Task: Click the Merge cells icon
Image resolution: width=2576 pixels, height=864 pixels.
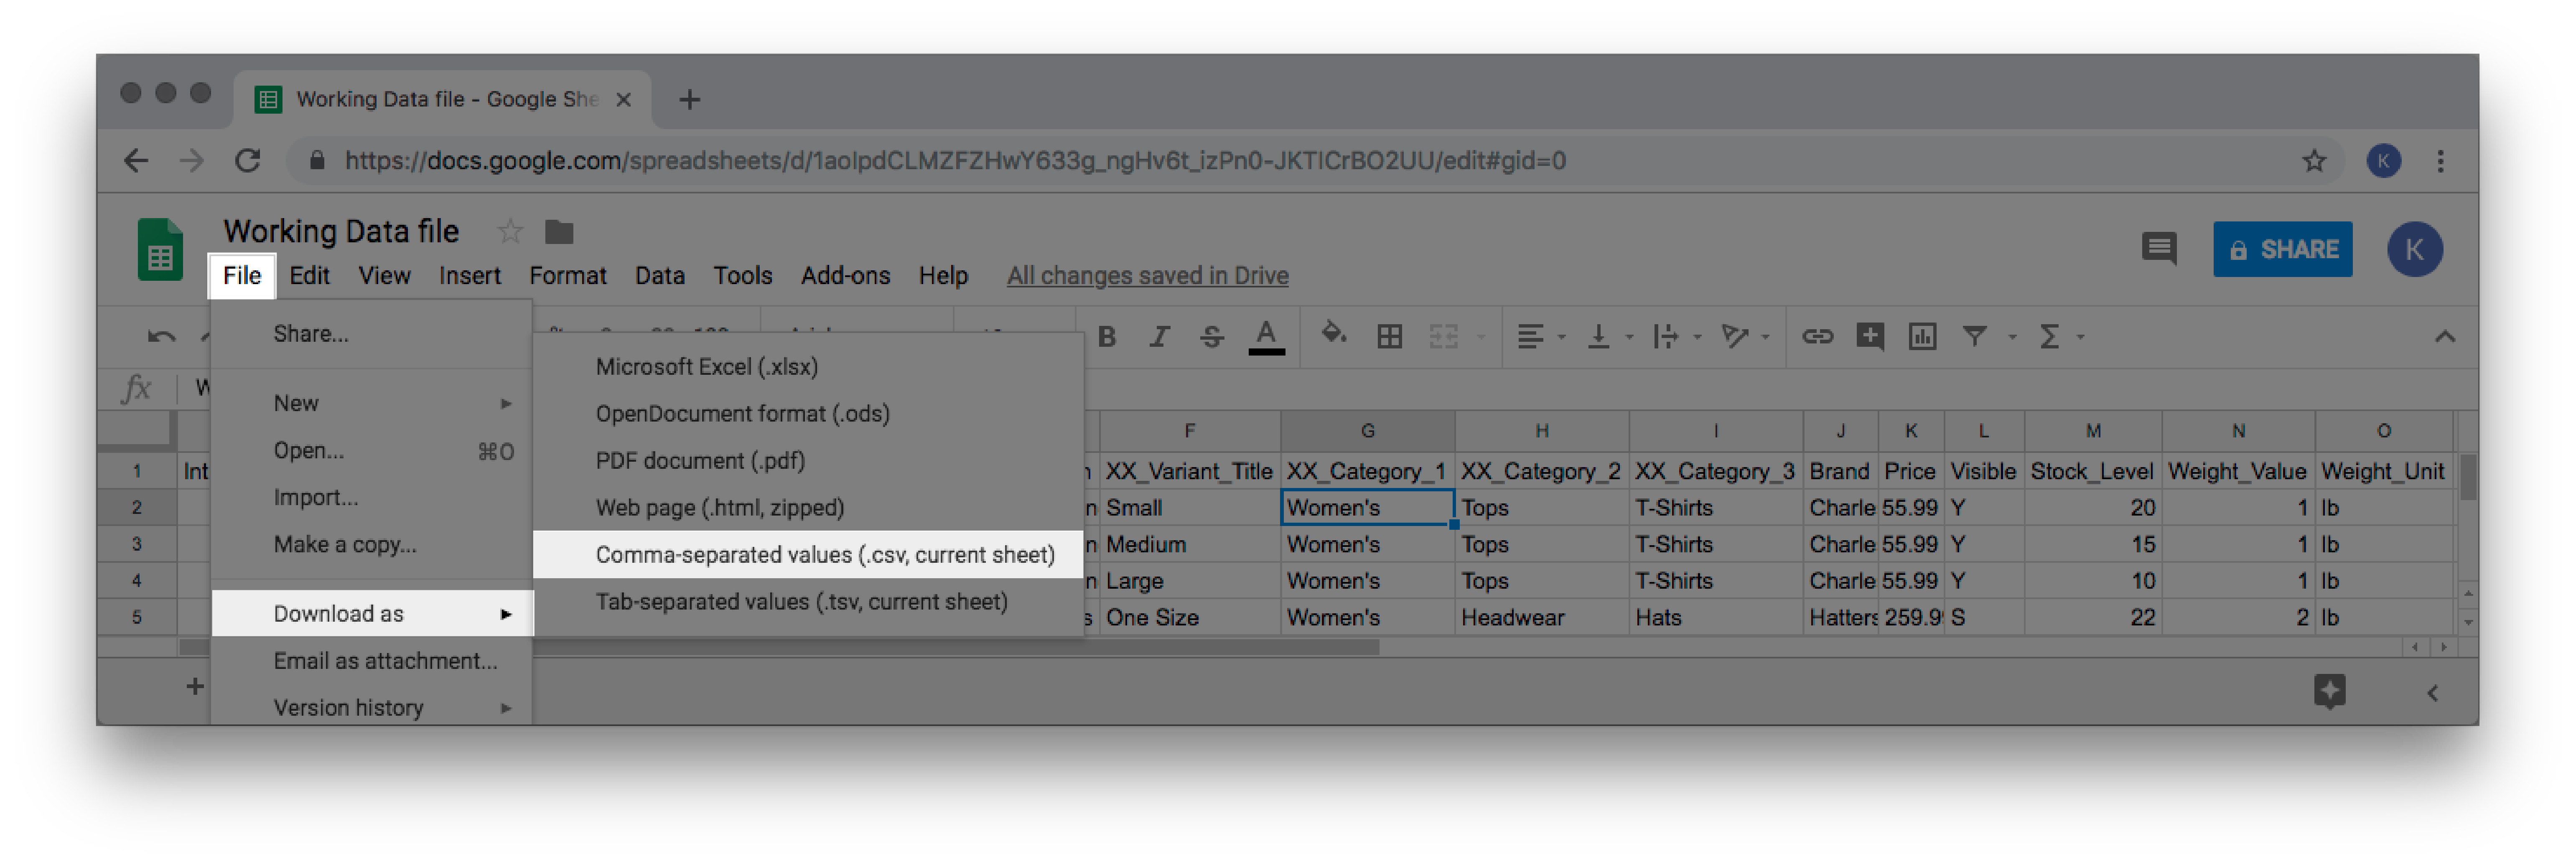Action: point(1443,337)
